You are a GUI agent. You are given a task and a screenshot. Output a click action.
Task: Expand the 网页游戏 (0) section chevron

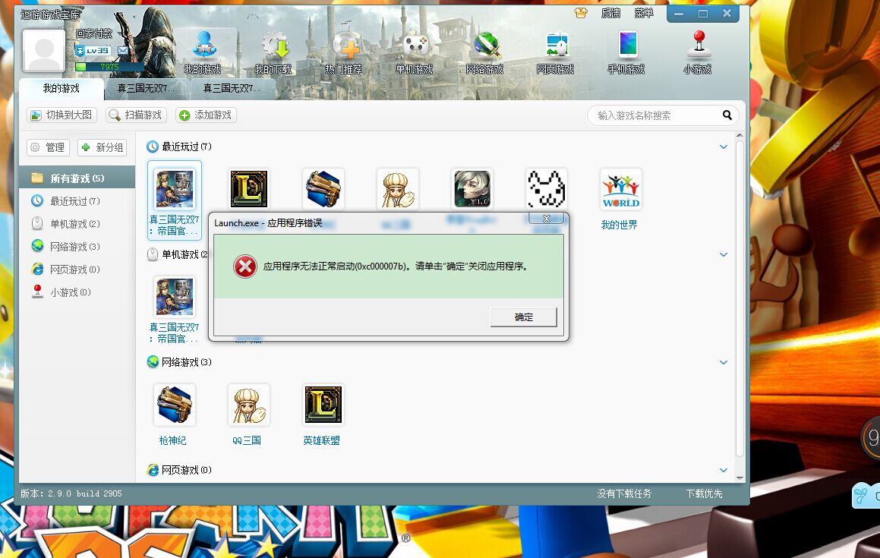[724, 471]
